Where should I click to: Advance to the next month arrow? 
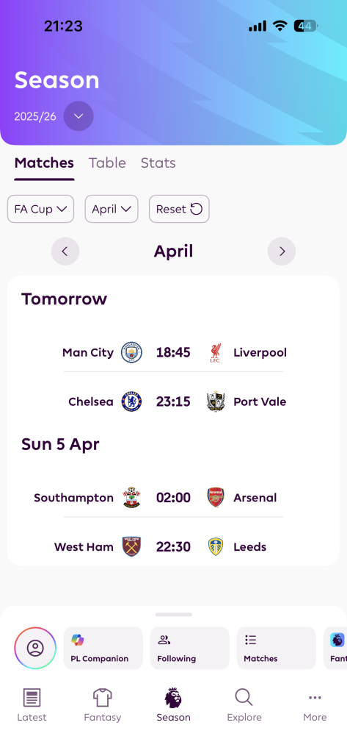282,251
